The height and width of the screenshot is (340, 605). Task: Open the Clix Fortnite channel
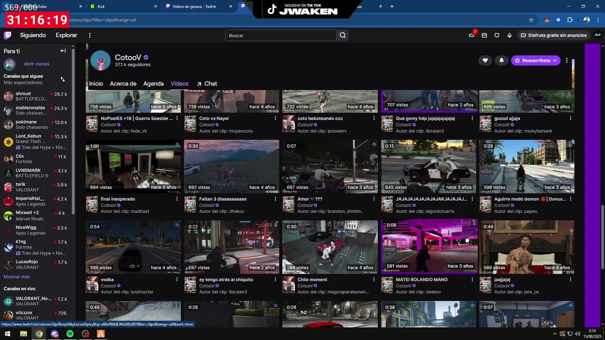coord(36,159)
